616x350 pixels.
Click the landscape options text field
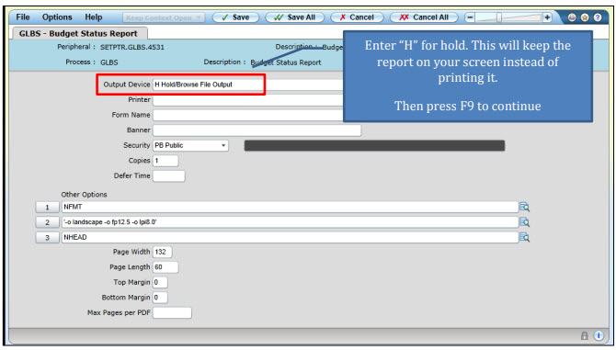tap(290, 222)
